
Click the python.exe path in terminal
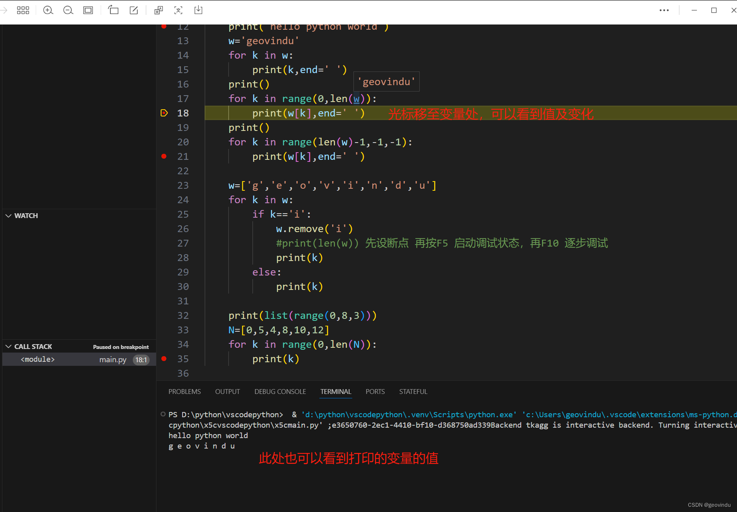tap(409, 415)
